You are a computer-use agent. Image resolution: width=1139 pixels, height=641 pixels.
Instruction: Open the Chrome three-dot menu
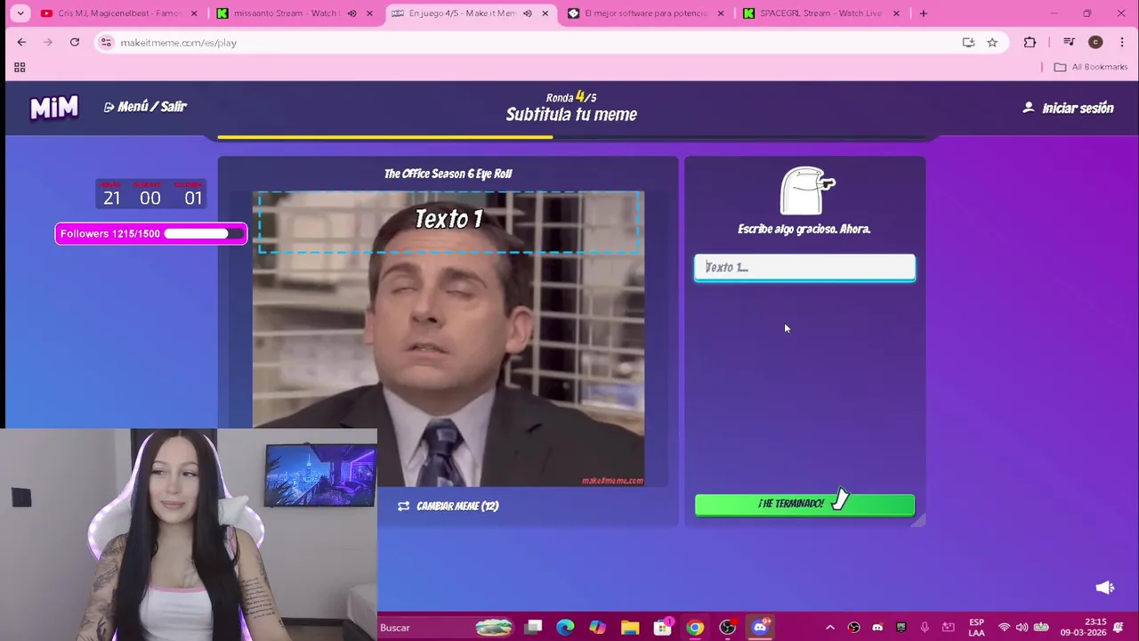(x=1122, y=42)
